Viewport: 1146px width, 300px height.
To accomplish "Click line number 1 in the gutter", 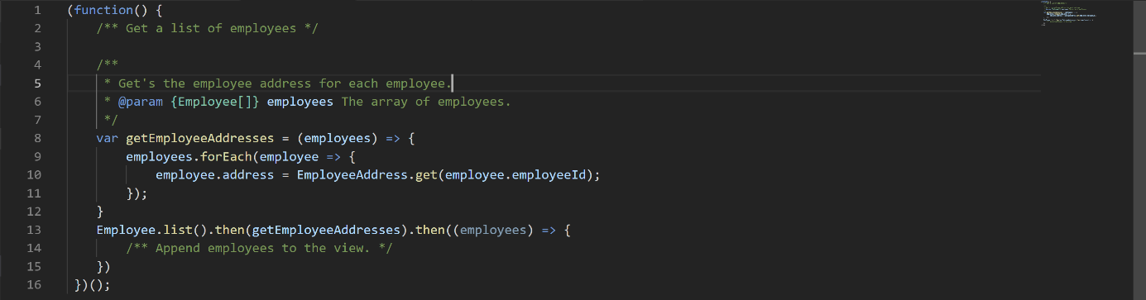I will 37,11.
